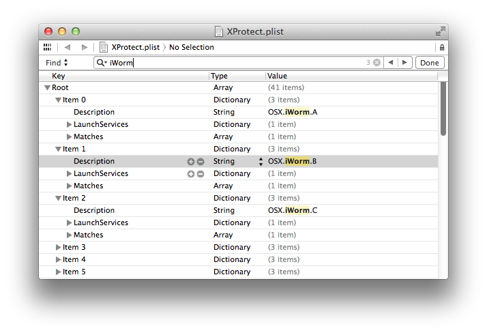Image resolution: width=487 pixels, height=333 pixels.
Task: Remove the Item 1 Description row
Action: tap(201, 162)
